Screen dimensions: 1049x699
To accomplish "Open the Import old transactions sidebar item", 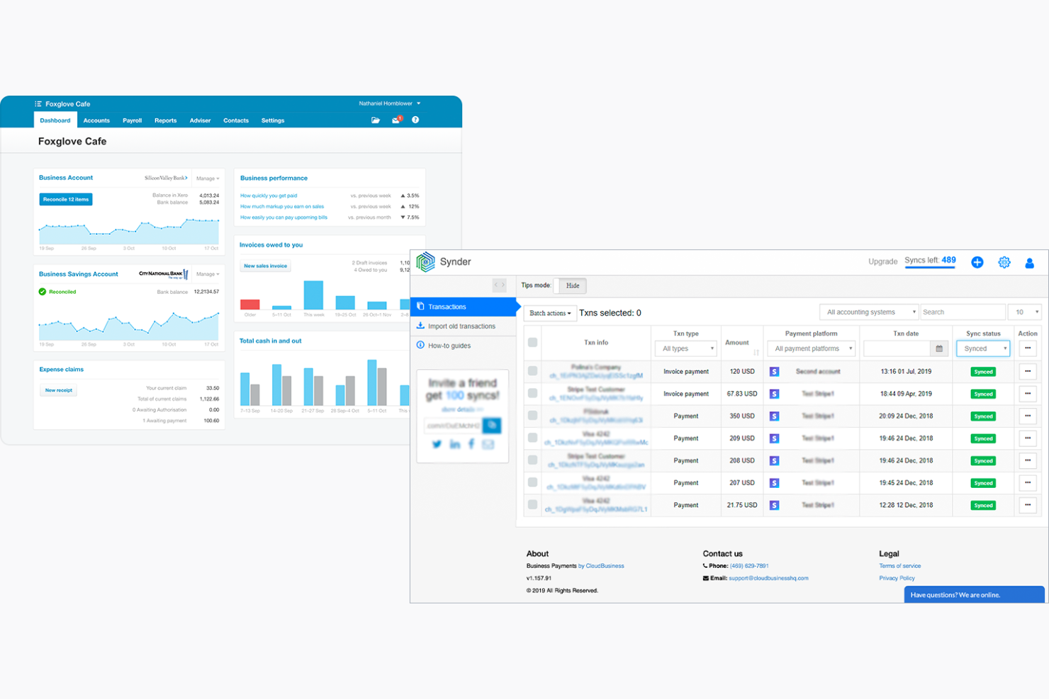I will [462, 326].
